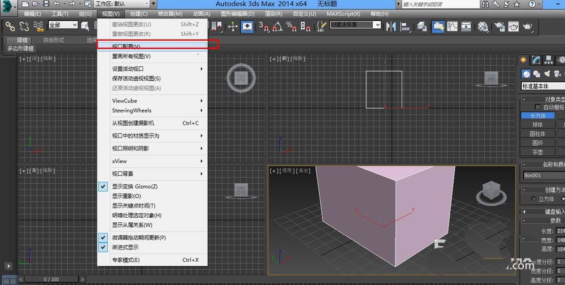Toggle the highlighted Ribbon icon

(438, 27)
